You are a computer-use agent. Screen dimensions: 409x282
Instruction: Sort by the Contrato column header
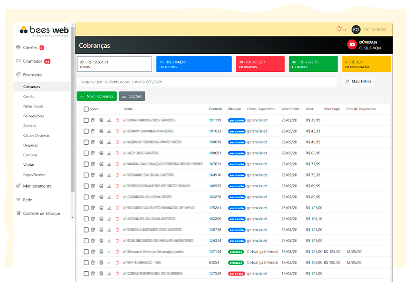(x=215, y=109)
